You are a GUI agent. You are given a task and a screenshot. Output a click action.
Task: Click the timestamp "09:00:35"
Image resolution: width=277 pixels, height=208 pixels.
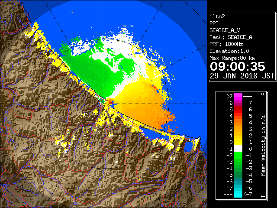238,66
